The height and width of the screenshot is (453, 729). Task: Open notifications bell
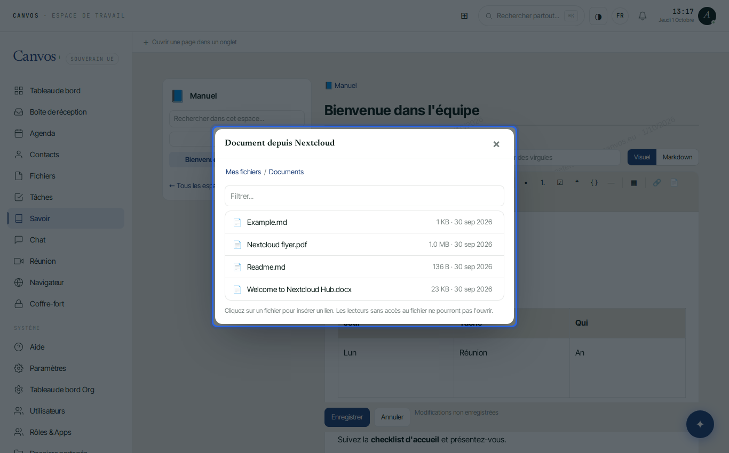[643, 16]
